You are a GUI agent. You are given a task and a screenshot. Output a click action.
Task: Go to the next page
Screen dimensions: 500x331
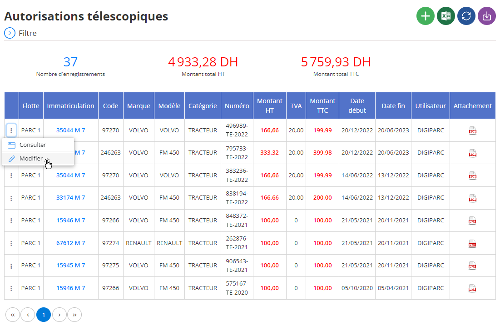pos(59,315)
